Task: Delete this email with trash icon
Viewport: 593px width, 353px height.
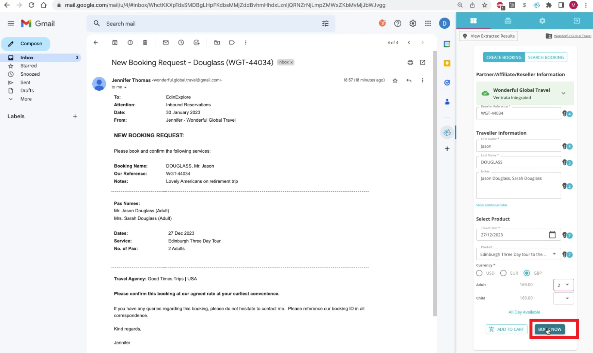Action: click(145, 43)
